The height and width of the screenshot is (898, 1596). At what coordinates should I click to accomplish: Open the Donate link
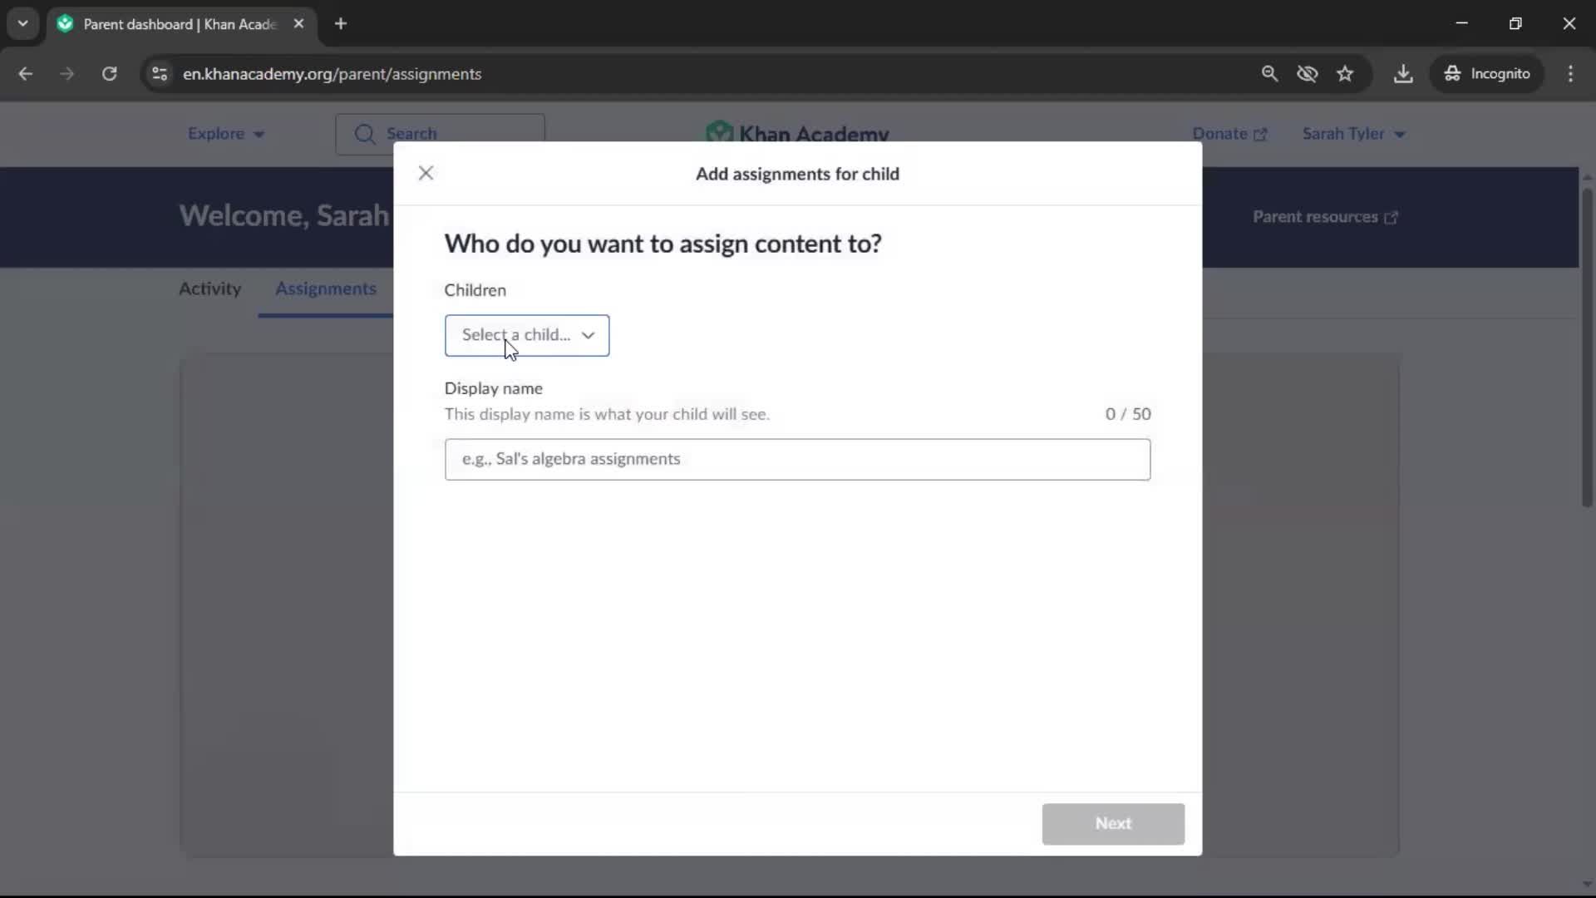tap(1229, 134)
